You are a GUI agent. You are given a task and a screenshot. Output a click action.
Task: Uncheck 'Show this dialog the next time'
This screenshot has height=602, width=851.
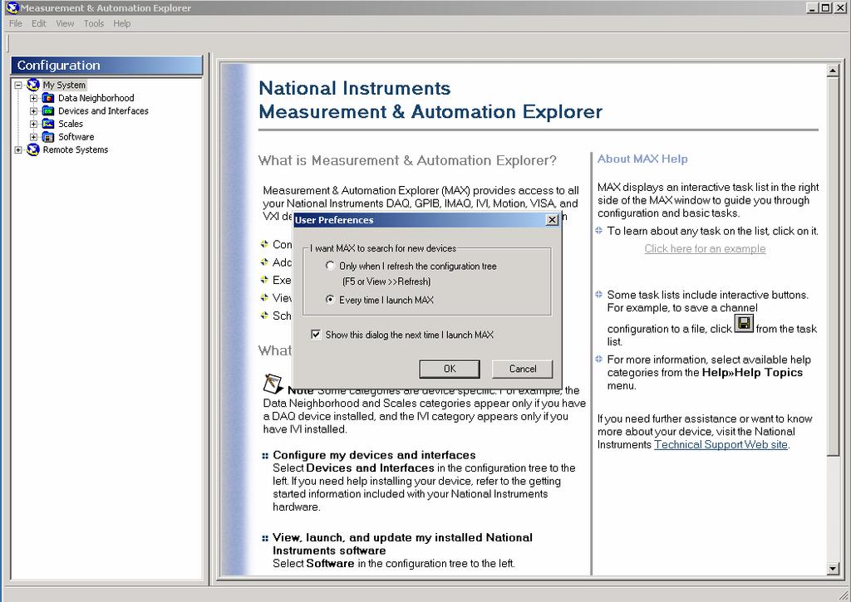(315, 335)
